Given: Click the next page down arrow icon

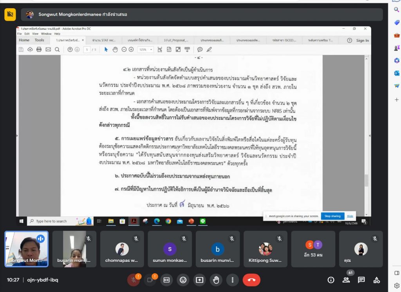Looking at the screenshot, I should [77, 50].
